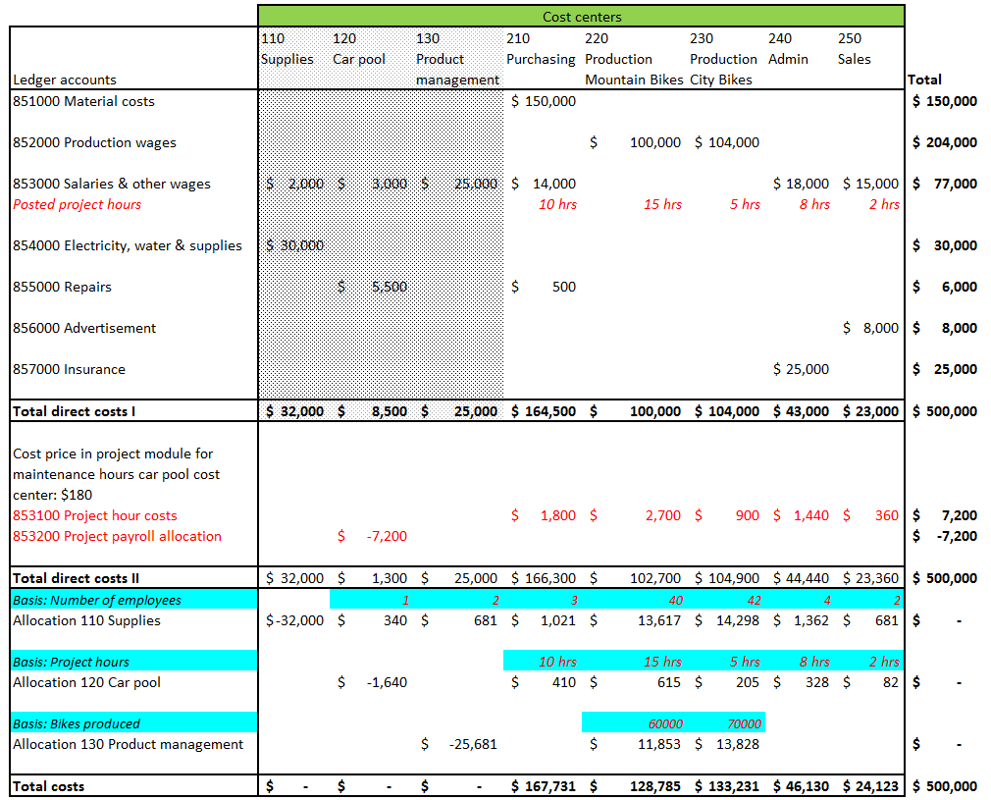Click the Total costs row label
Screen dimensions: 991x800
[x=49, y=786]
